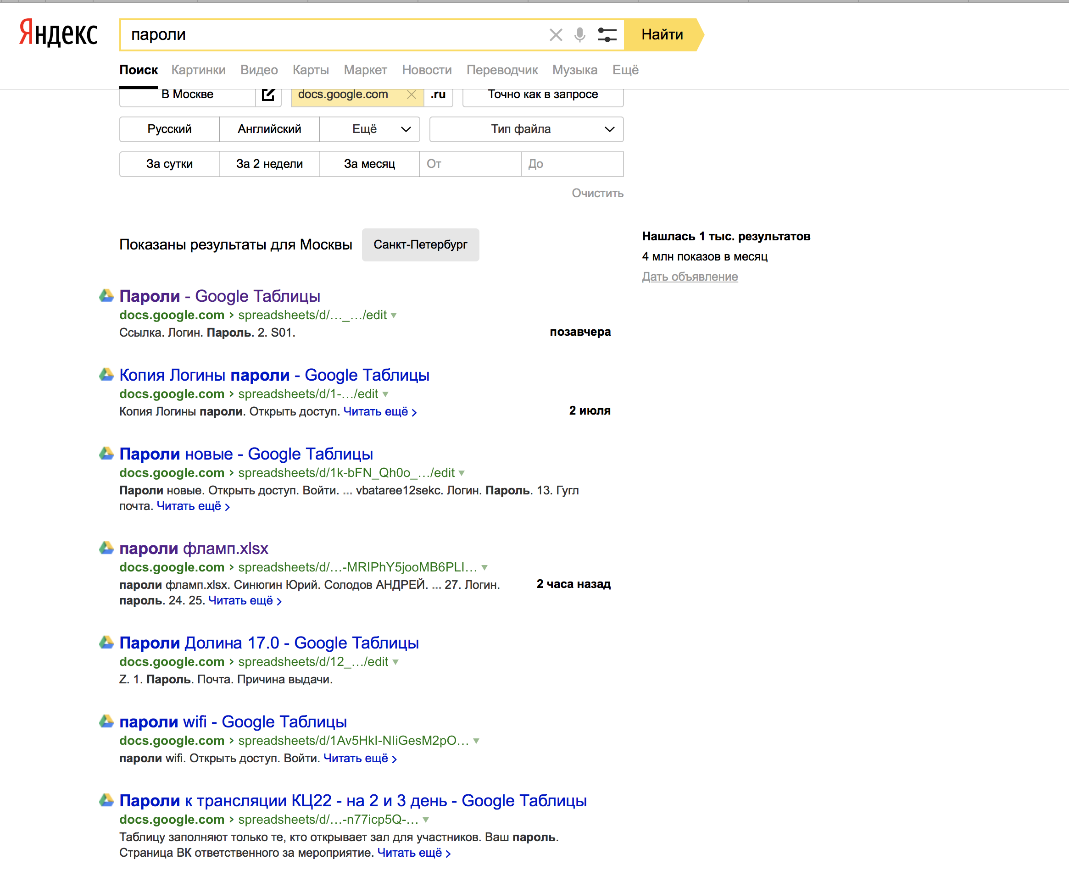Toggle the advanced search filters icon
This screenshot has height=887, width=1069.
[x=607, y=34]
